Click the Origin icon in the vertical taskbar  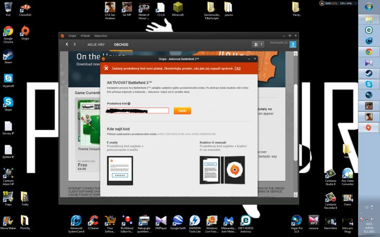click(x=369, y=127)
